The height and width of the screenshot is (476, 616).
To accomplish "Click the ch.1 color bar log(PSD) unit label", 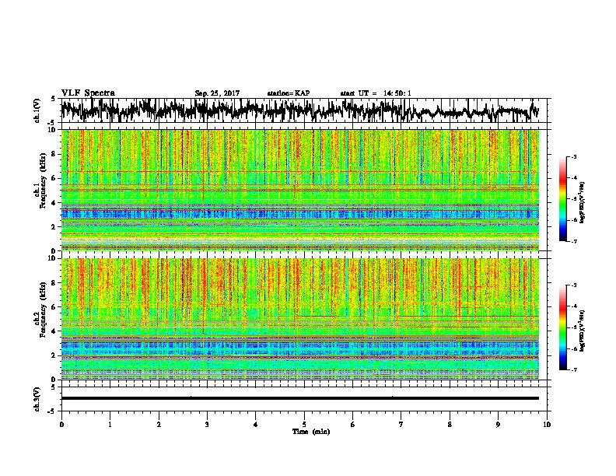I will click(x=583, y=202).
